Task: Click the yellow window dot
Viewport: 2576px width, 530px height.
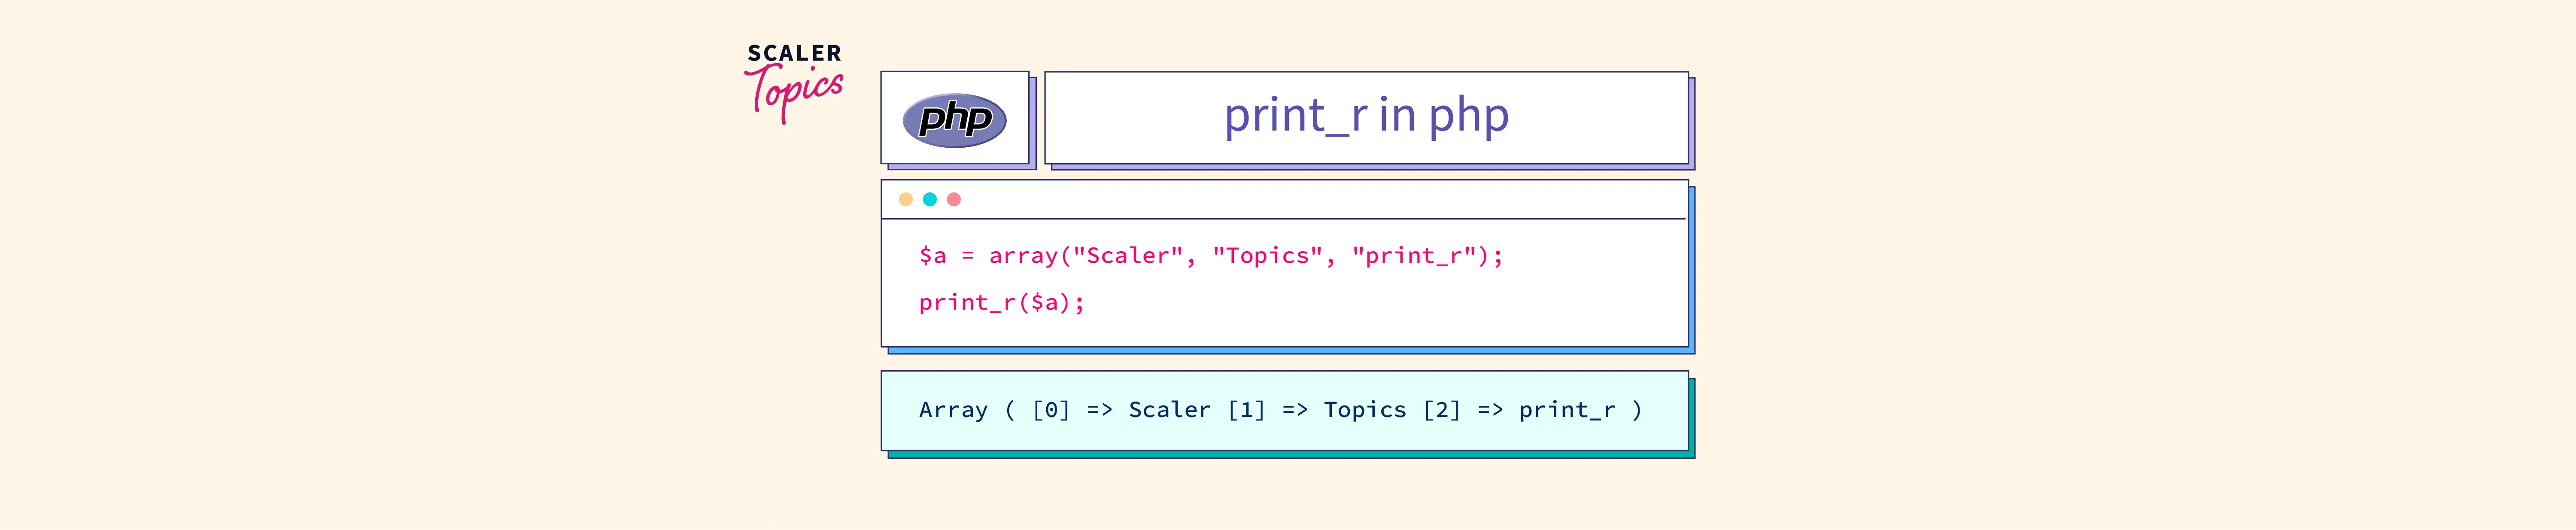Action: pyautogui.click(x=905, y=199)
